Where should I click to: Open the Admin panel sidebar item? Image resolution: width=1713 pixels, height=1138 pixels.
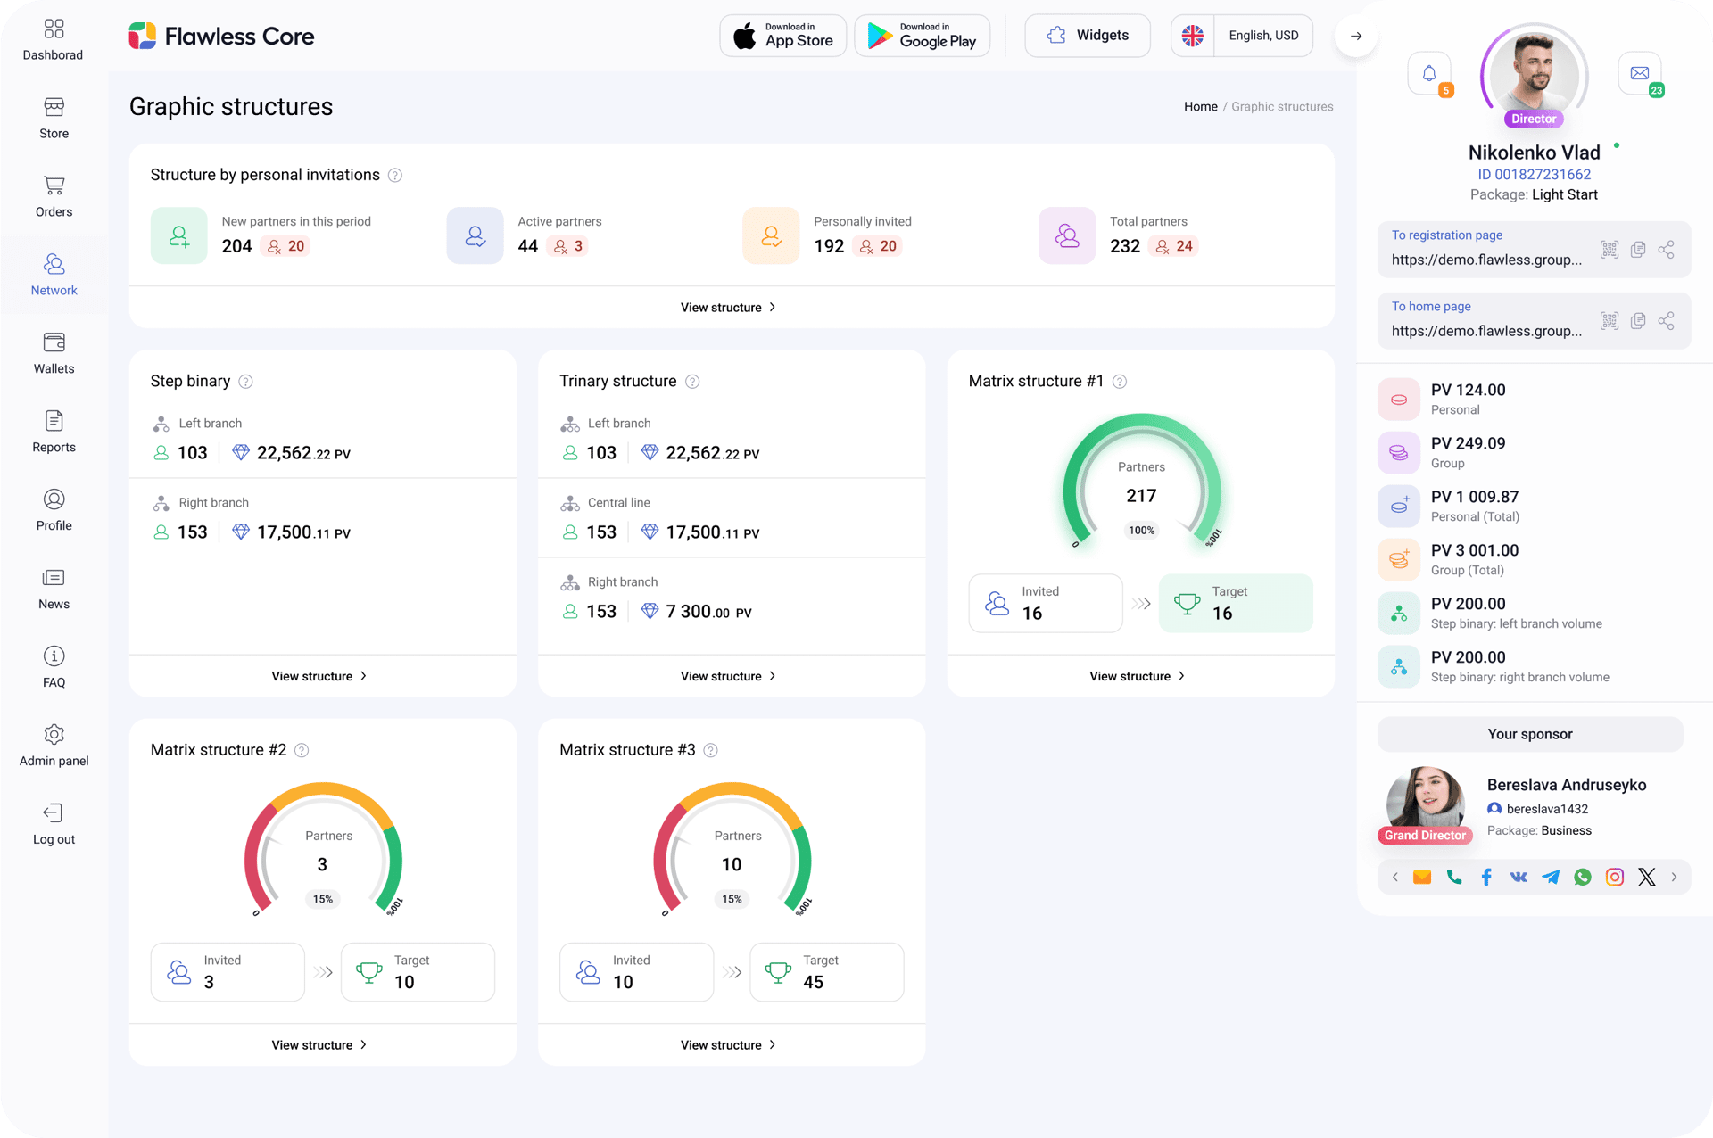tap(54, 746)
